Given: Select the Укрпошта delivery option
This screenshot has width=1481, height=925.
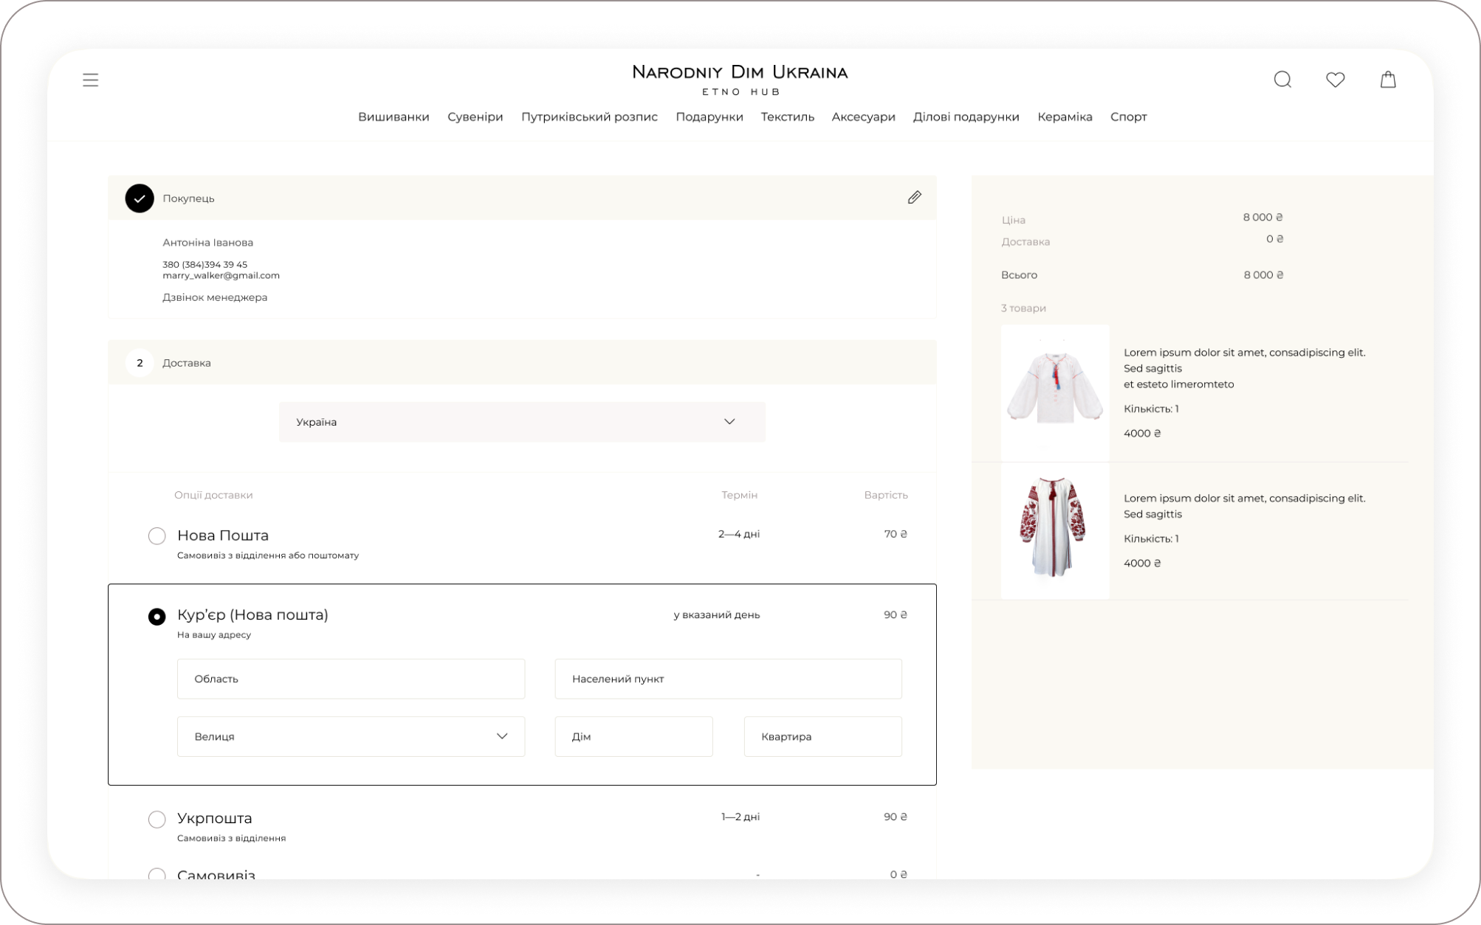Looking at the screenshot, I should 156,819.
